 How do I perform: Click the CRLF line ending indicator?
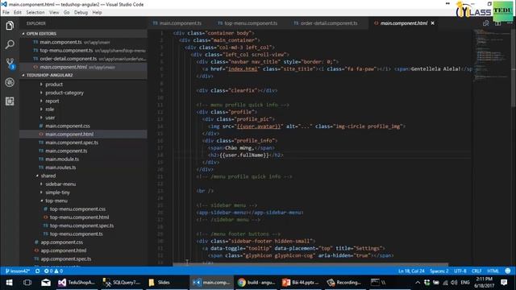click(x=476, y=271)
